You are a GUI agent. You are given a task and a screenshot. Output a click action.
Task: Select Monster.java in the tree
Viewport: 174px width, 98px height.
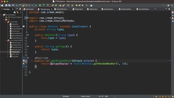(16, 50)
